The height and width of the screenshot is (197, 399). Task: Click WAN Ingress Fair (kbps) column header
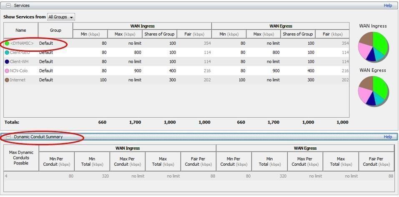(194, 34)
